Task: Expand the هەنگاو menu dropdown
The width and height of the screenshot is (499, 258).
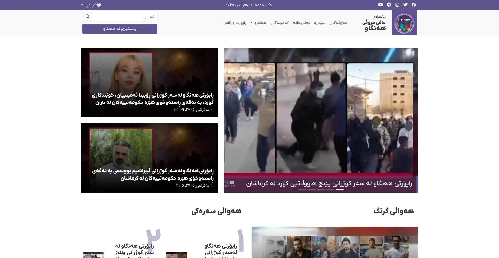Action: pos(258,23)
